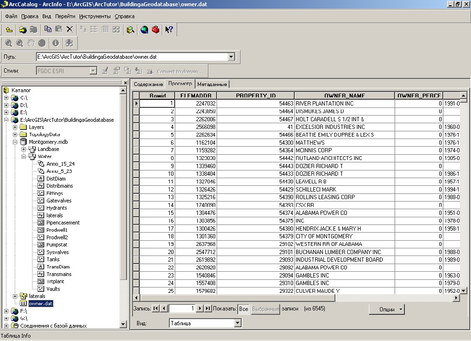This screenshot has height=341, width=471.
Task: Select the owner.dat table item
Action: click(x=41, y=304)
